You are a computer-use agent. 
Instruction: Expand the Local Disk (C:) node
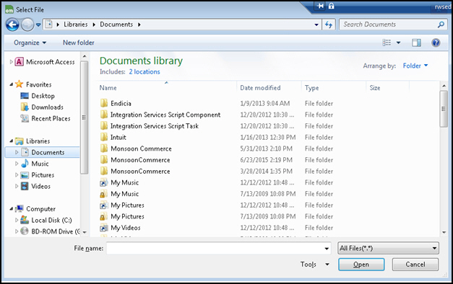pos(17,220)
